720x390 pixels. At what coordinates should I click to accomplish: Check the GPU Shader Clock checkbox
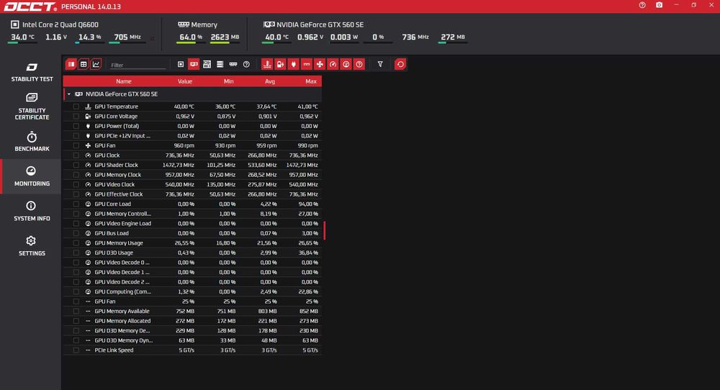76,165
